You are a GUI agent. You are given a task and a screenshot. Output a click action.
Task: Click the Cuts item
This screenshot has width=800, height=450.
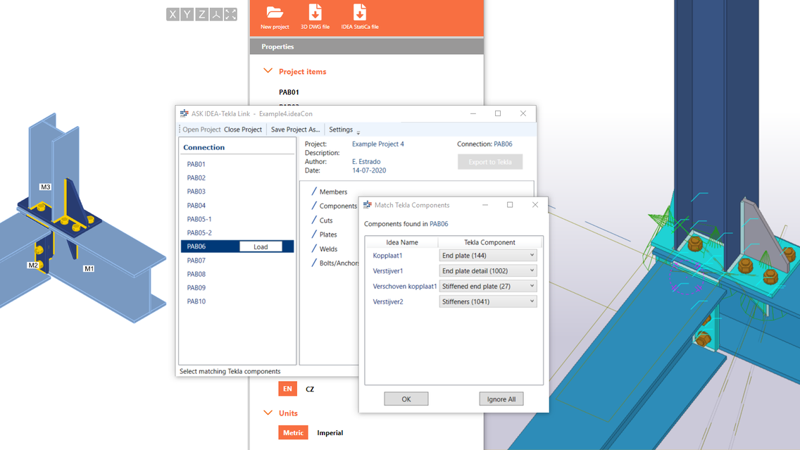click(326, 220)
